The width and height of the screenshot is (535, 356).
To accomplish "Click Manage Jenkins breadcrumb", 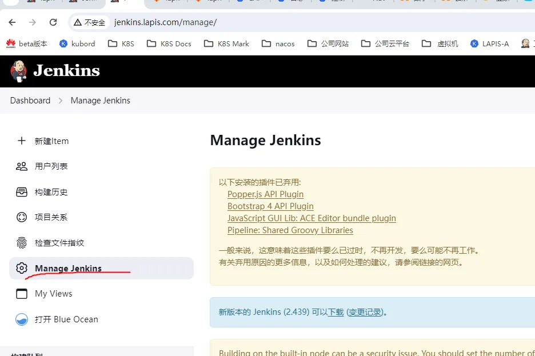I will [101, 101].
